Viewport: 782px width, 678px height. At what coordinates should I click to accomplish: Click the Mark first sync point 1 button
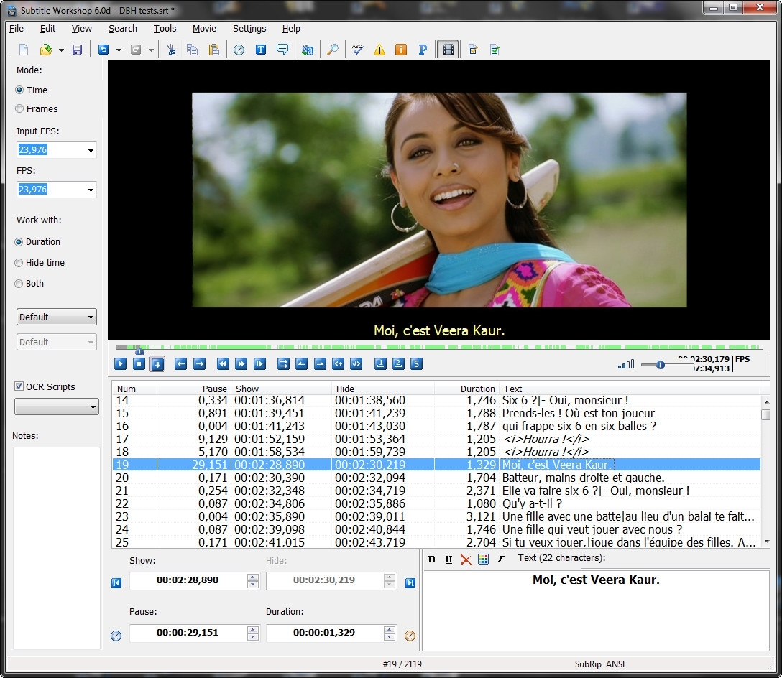(380, 364)
